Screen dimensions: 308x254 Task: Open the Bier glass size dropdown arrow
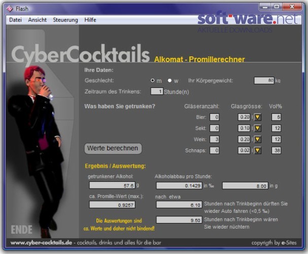[x=257, y=117]
